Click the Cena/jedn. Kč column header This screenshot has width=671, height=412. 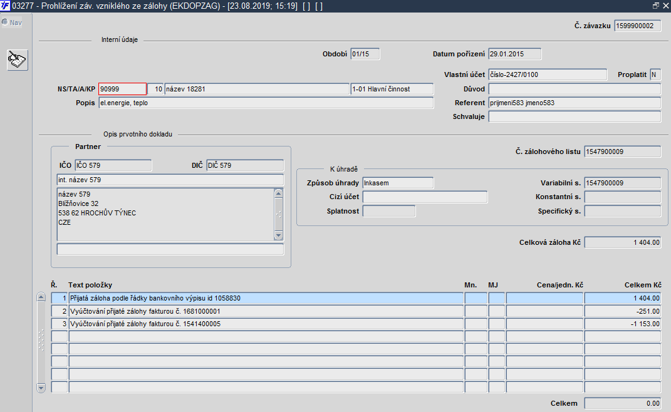[559, 285]
